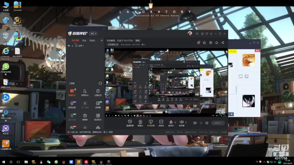Viewport: 294px width, 165px height.
Task: Toggle lock on 全屏 1 source
Action: [72, 45]
